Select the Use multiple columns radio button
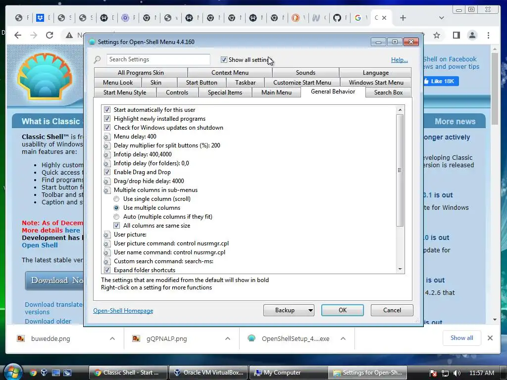 coord(116,208)
